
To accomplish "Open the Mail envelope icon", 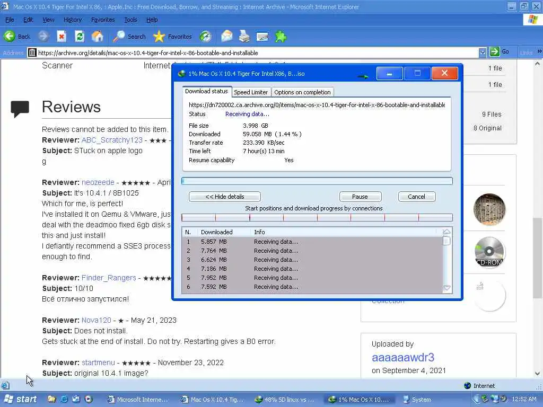I will [x=226, y=37].
